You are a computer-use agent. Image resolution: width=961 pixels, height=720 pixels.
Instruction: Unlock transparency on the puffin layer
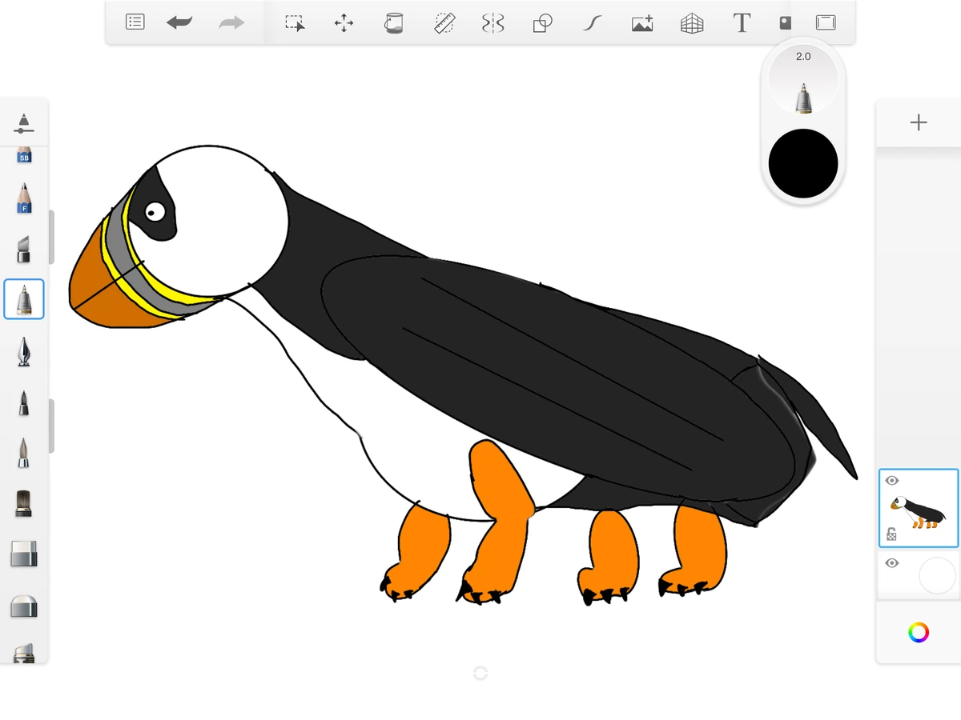(891, 534)
